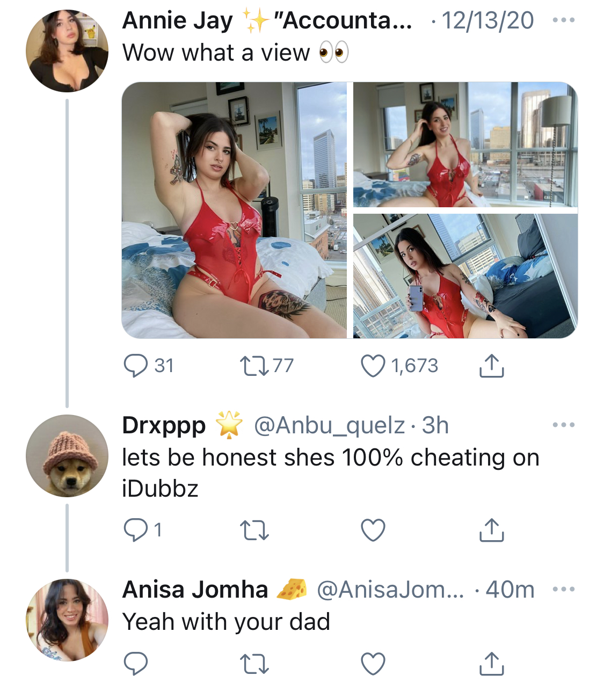The image size is (604, 690).
Task: Like the tweet with 1,673 likes
Action: click(373, 366)
